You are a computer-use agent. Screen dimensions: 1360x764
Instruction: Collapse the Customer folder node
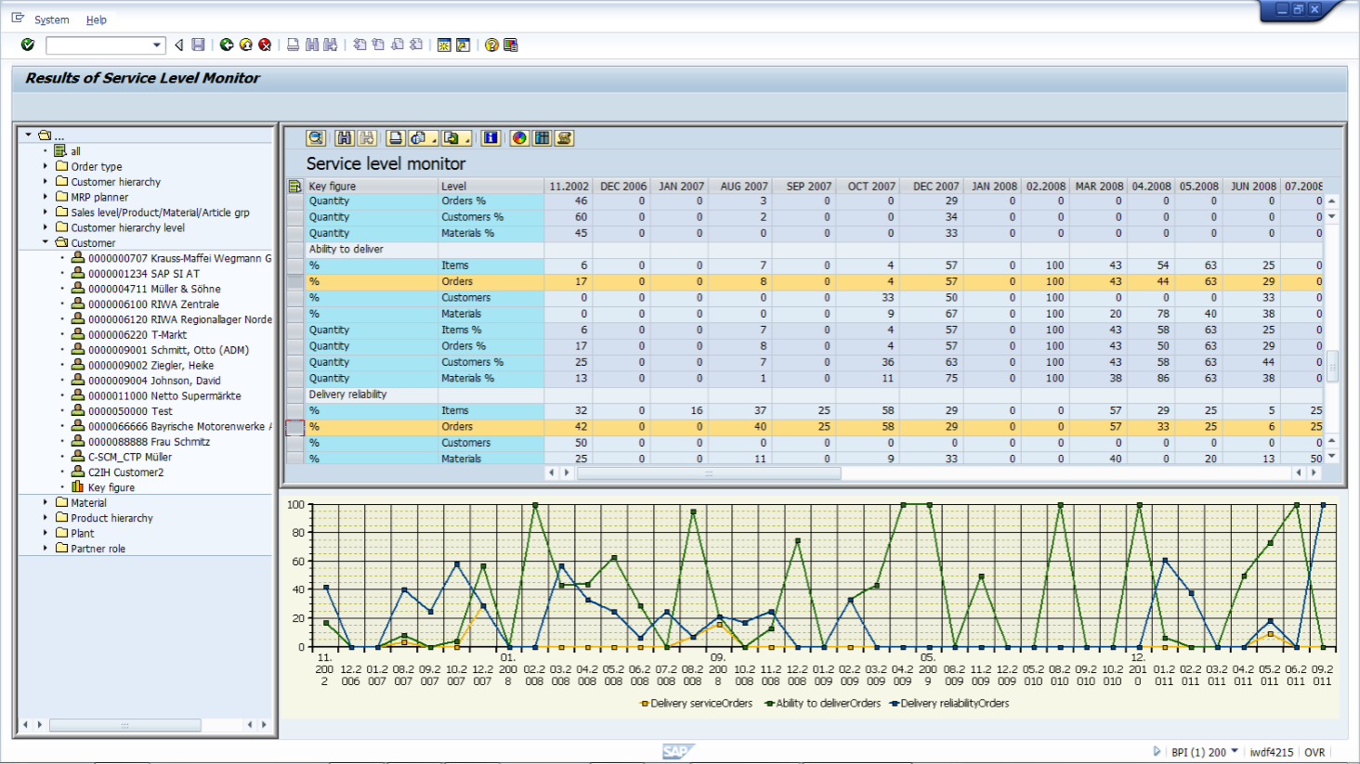[46, 242]
